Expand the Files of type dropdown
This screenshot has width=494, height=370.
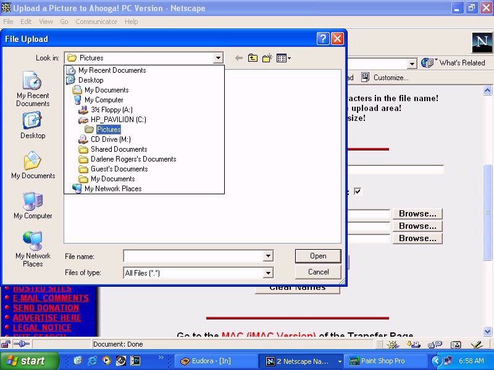pyautogui.click(x=268, y=273)
